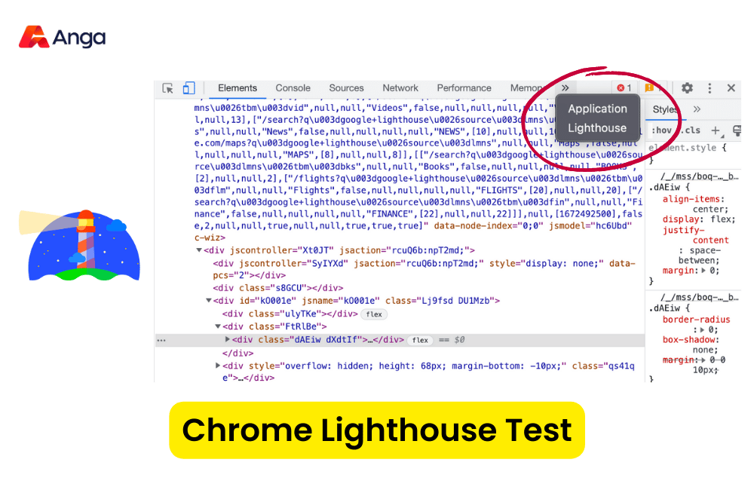The image size is (754, 490).
Task: Expand the div style overflow hidden node
Action: click(x=217, y=366)
